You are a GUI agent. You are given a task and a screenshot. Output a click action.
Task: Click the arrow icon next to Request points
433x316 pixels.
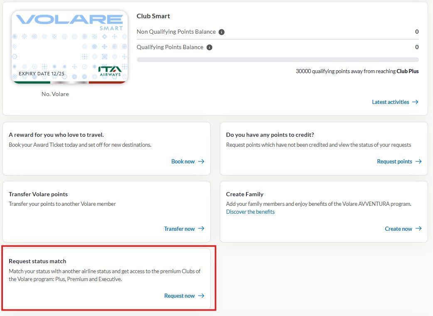(x=418, y=161)
